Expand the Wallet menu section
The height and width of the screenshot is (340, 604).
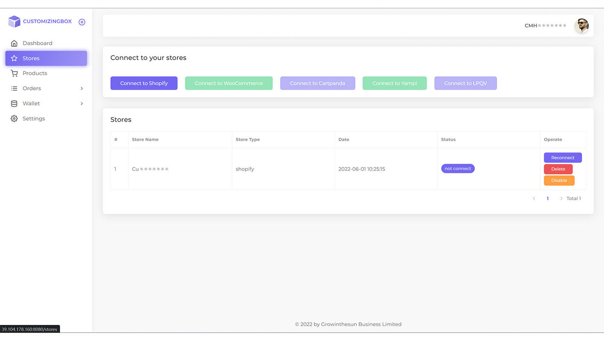point(81,103)
